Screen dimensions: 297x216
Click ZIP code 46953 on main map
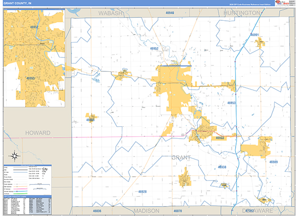(x=232, y=103)
